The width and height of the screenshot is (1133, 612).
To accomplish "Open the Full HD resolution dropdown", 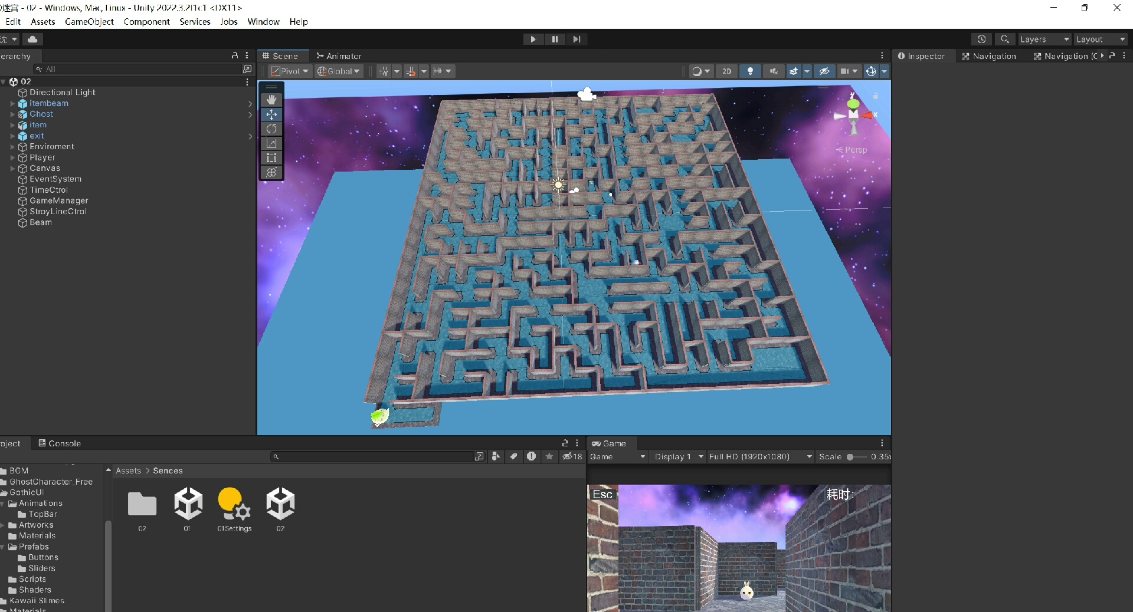I will pos(759,457).
